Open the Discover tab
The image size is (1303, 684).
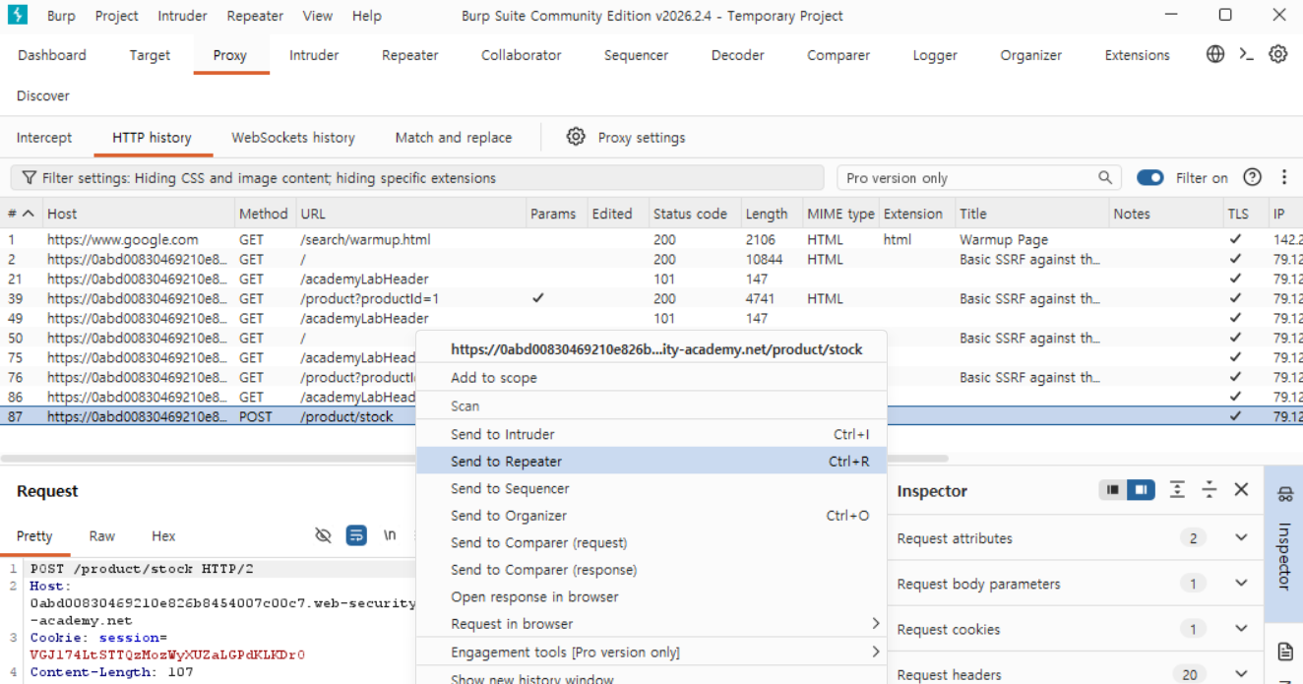(43, 95)
